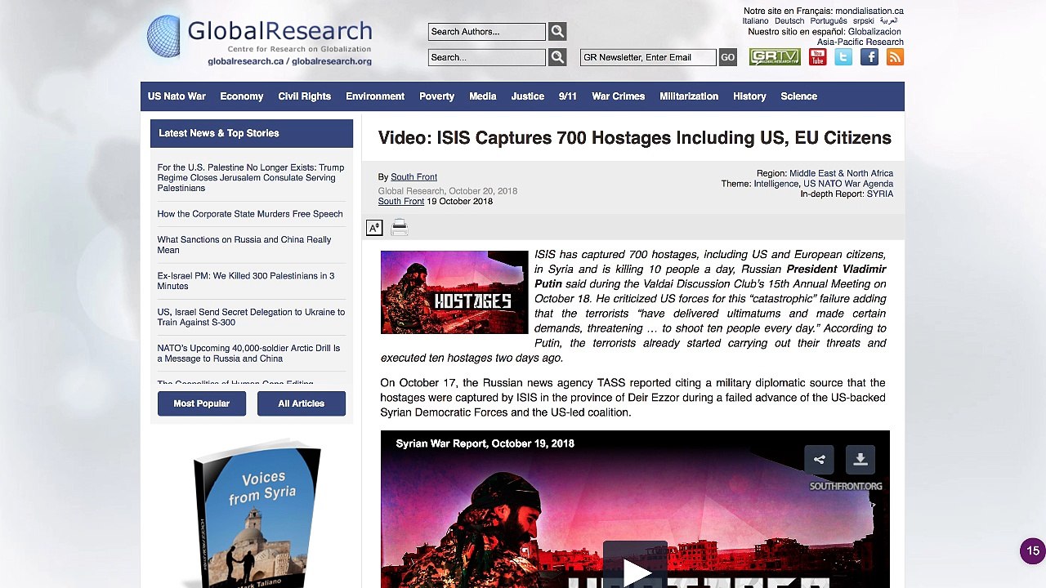This screenshot has height=588, width=1046.
Task: Click the video download icon
Action: [860, 460]
